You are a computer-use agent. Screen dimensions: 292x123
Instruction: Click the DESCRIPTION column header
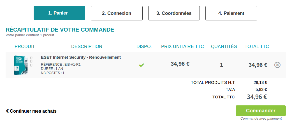[87, 46]
